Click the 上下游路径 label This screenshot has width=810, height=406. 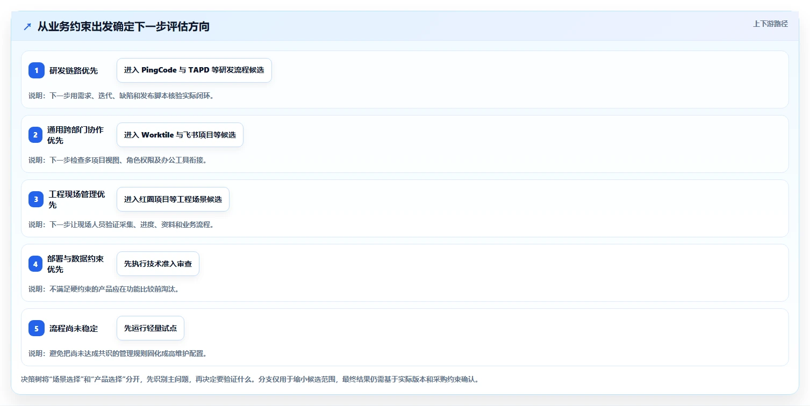pos(770,24)
